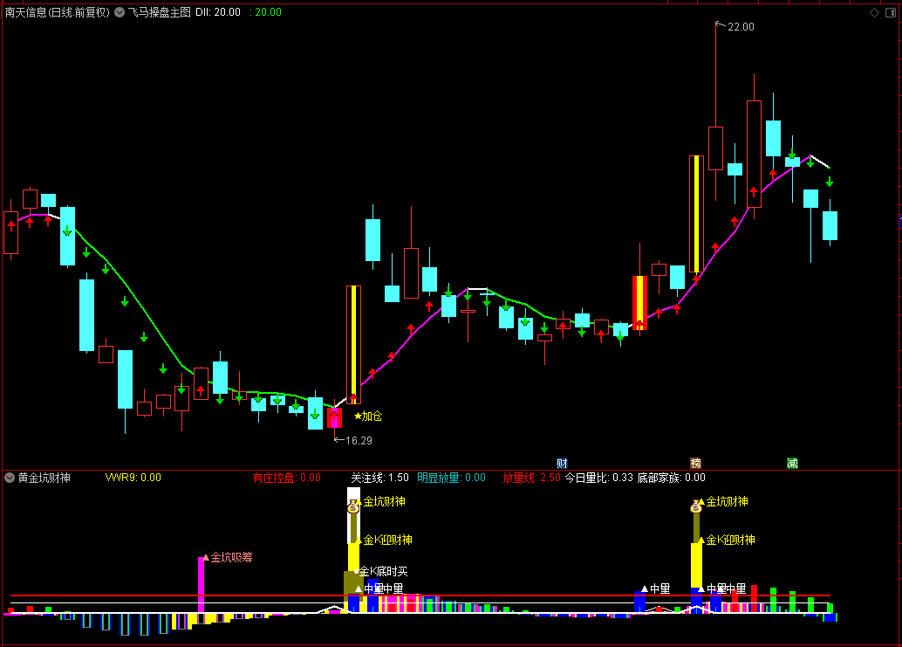Open the 飞马操盘主图 indicator dropdown arrow
This screenshot has width=902, height=647.
[120, 12]
